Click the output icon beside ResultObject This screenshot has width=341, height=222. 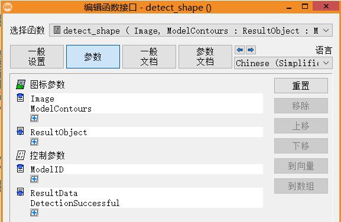(21, 131)
